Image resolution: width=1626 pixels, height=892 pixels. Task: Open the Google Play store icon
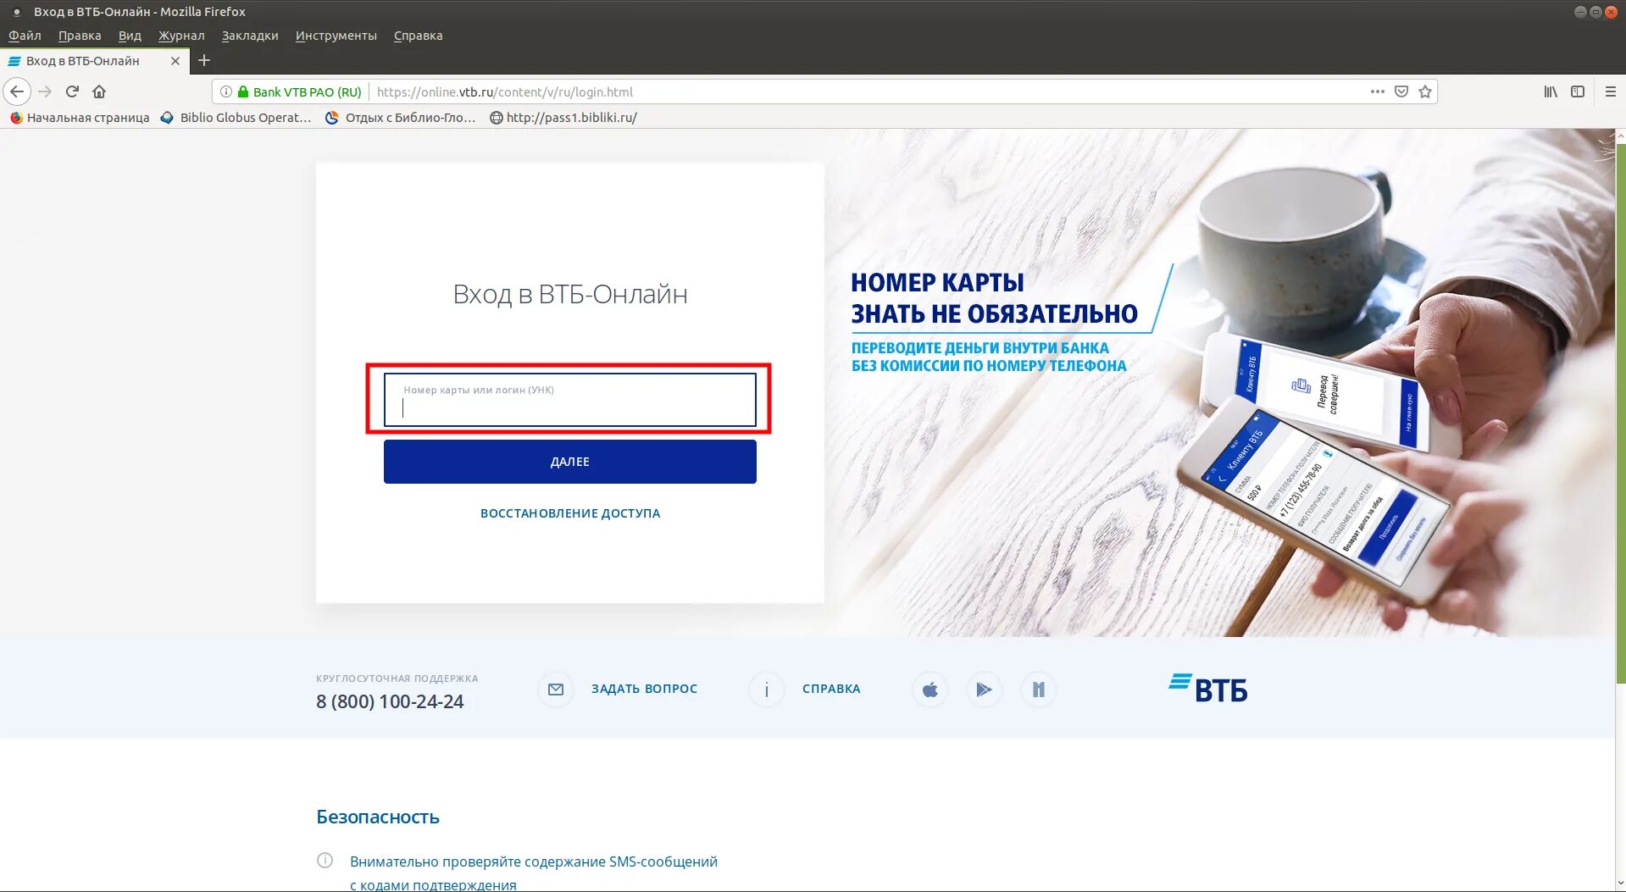tap(984, 690)
